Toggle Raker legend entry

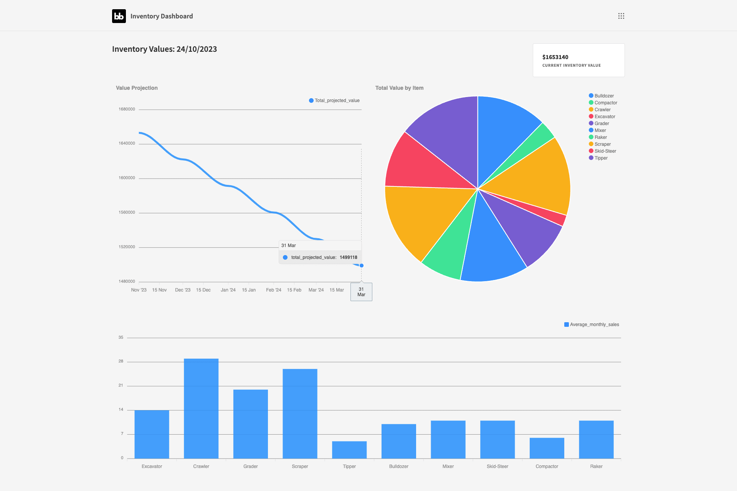(x=598, y=137)
